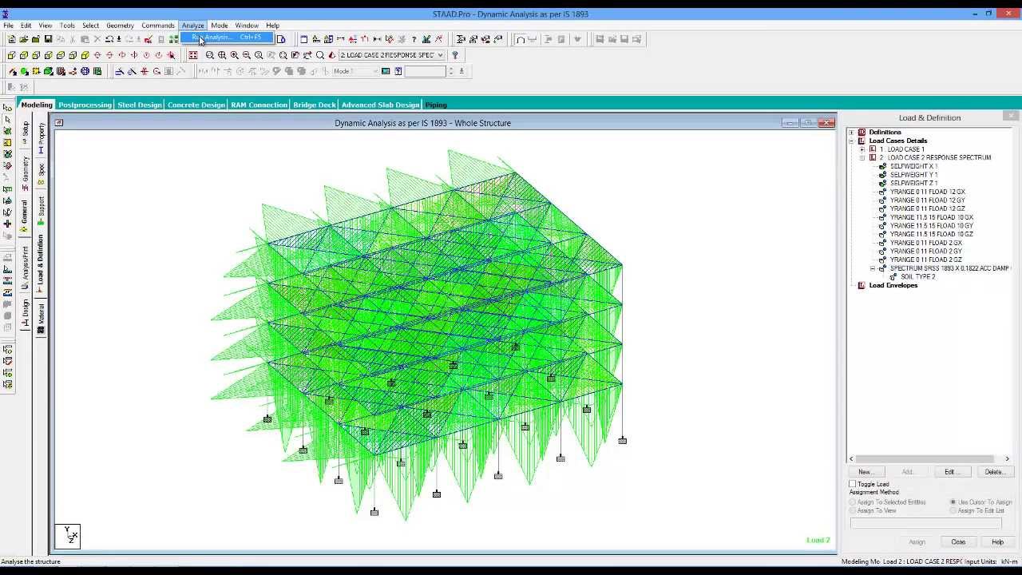Switch to the Bridge Deck tab
Viewport: 1022px width, 575px height.
(x=315, y=105)
